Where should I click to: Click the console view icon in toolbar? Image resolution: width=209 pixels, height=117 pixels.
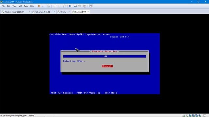(x=91, y=6)
